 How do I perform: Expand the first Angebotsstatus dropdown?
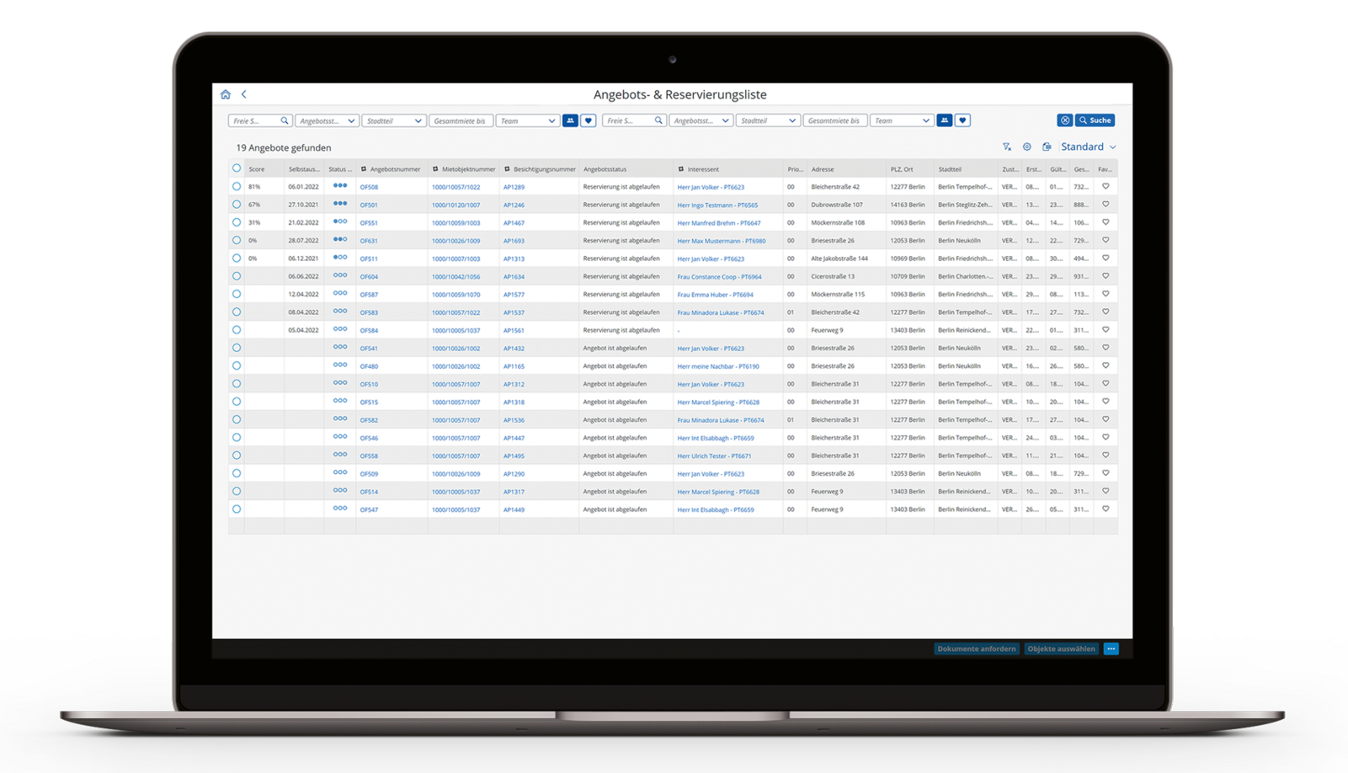pos(327,121)
